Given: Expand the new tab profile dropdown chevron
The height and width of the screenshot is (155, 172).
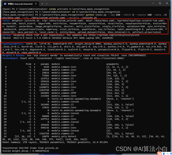Looking at the screenshot, I should point(47,4).
